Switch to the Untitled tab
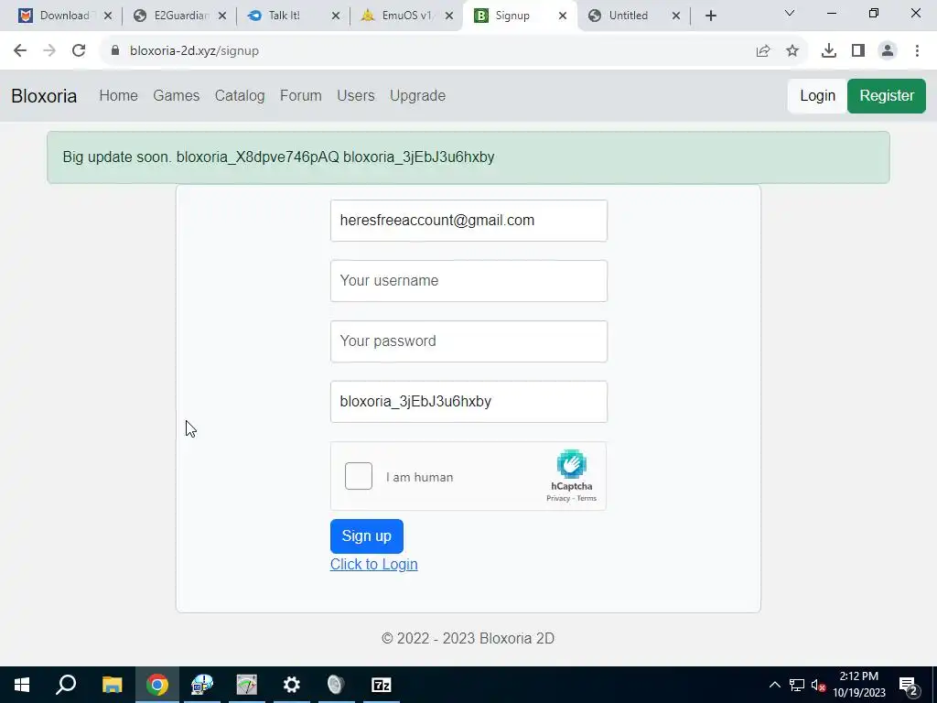Viewport: 937px width, 703px height. coord(628,16)
